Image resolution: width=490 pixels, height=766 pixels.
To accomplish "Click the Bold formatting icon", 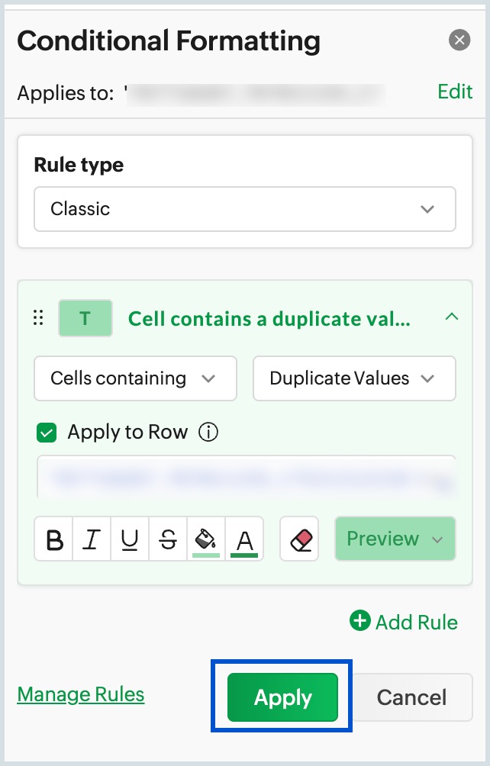I will point(54,539).
